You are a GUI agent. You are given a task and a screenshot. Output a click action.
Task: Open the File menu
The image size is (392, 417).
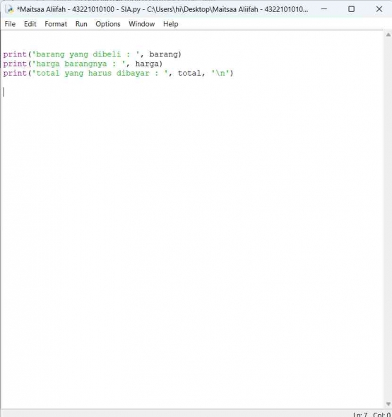coord(10,24)
